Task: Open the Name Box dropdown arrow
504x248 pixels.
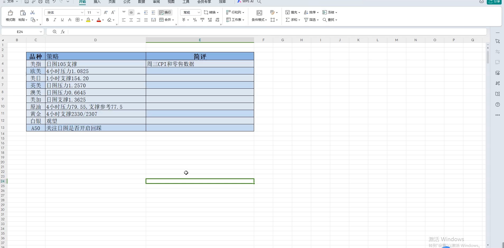Action: tap(41, 32)
